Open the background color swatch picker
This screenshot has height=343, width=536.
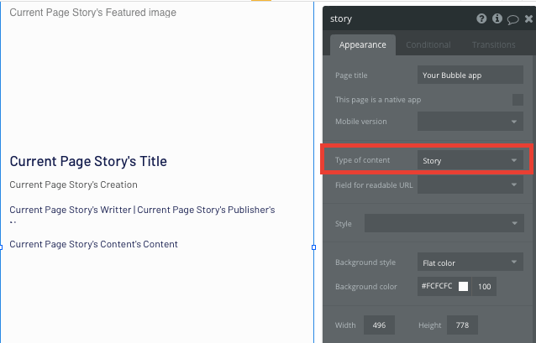coord(463,286)
